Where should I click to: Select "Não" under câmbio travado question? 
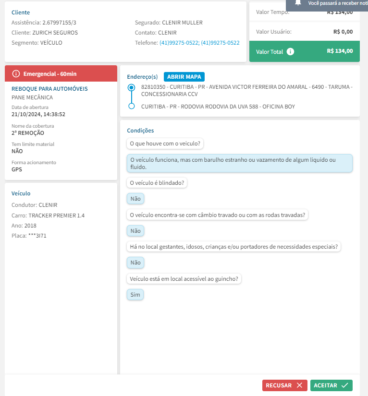135,231
